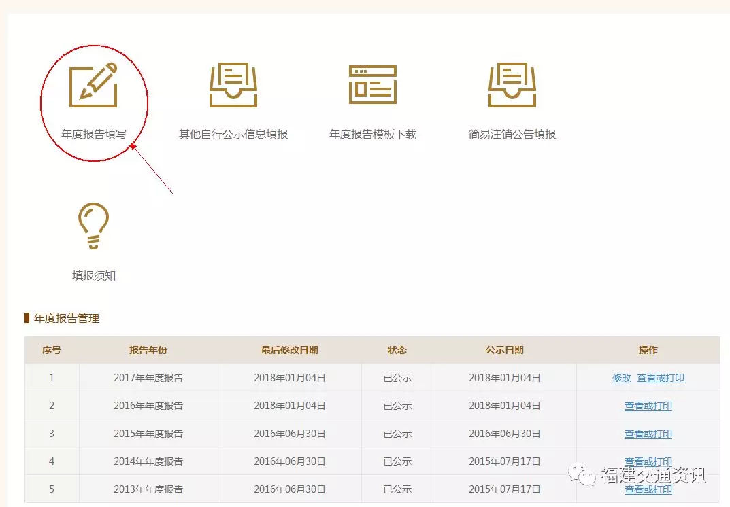Click 修改 for the 2017 annual report
The height and width of the screenshot is (507, 730).
click(x=622, y=378)
